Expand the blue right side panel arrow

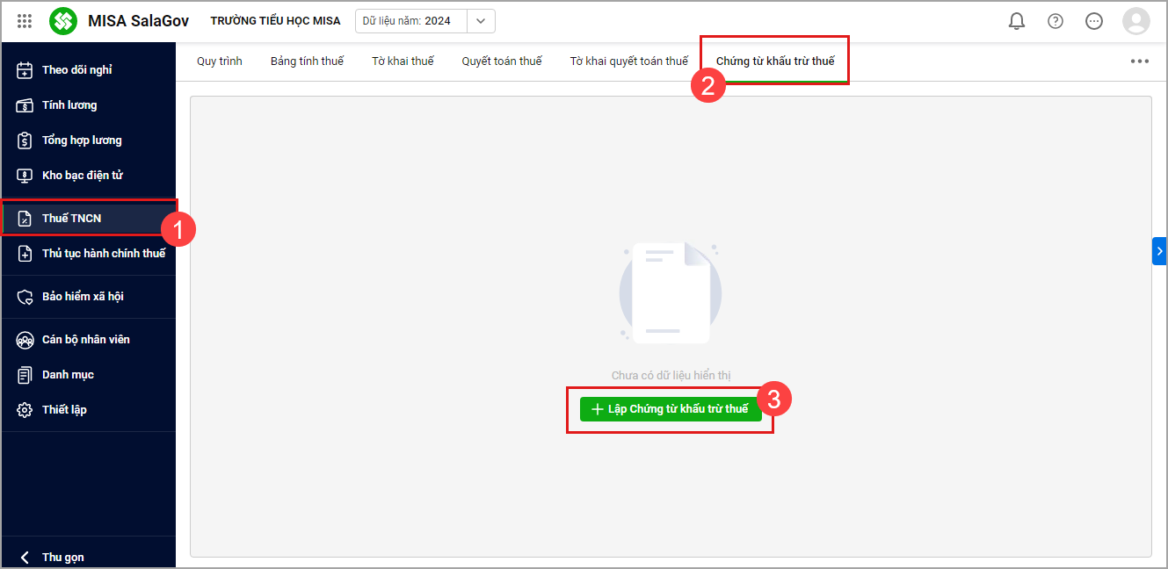1159,251
